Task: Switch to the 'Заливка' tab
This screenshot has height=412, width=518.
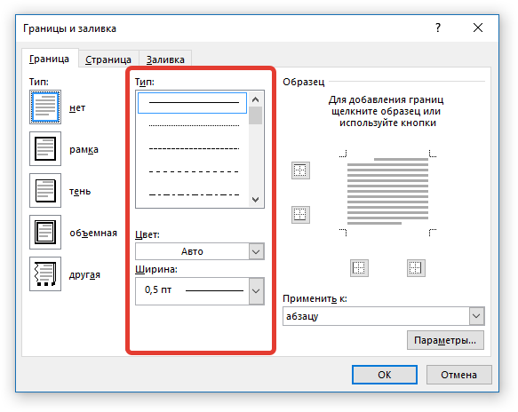Action: pos(165,59)
